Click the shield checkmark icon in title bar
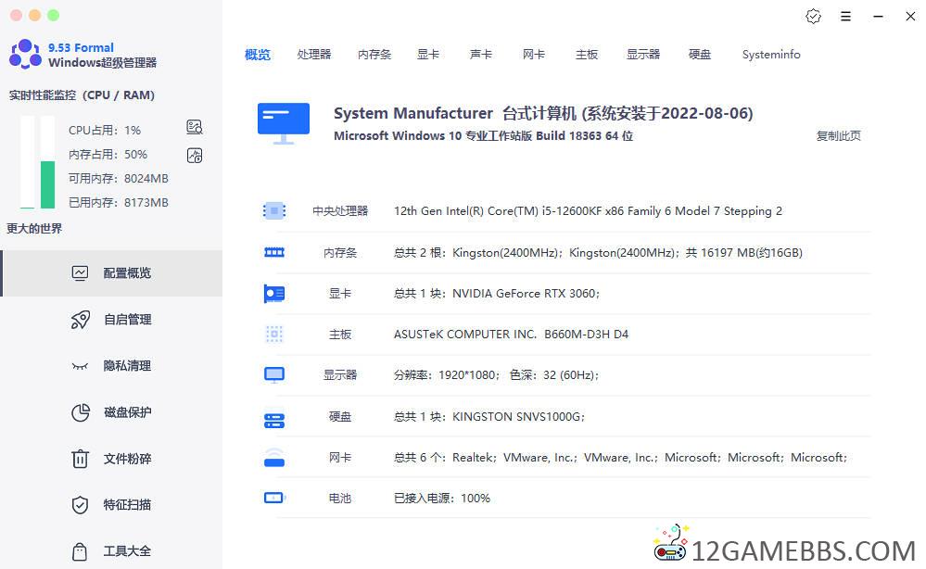926x569 pixels. point(813,17)
